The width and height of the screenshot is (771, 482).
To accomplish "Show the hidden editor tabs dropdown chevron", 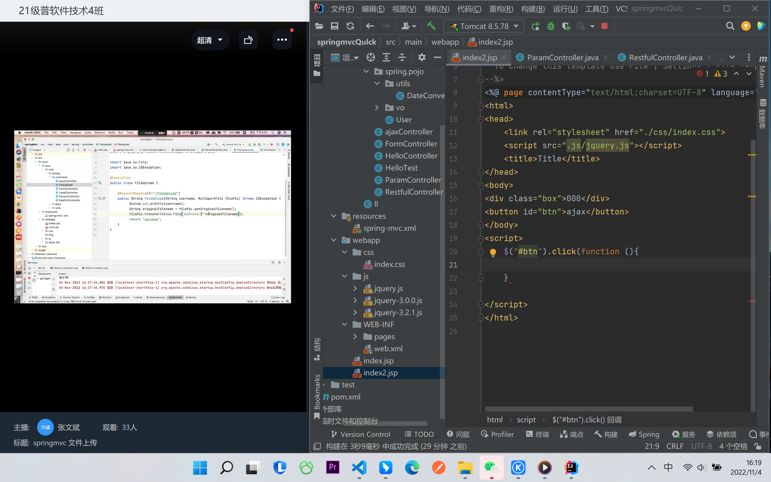I will coord(732,57).
